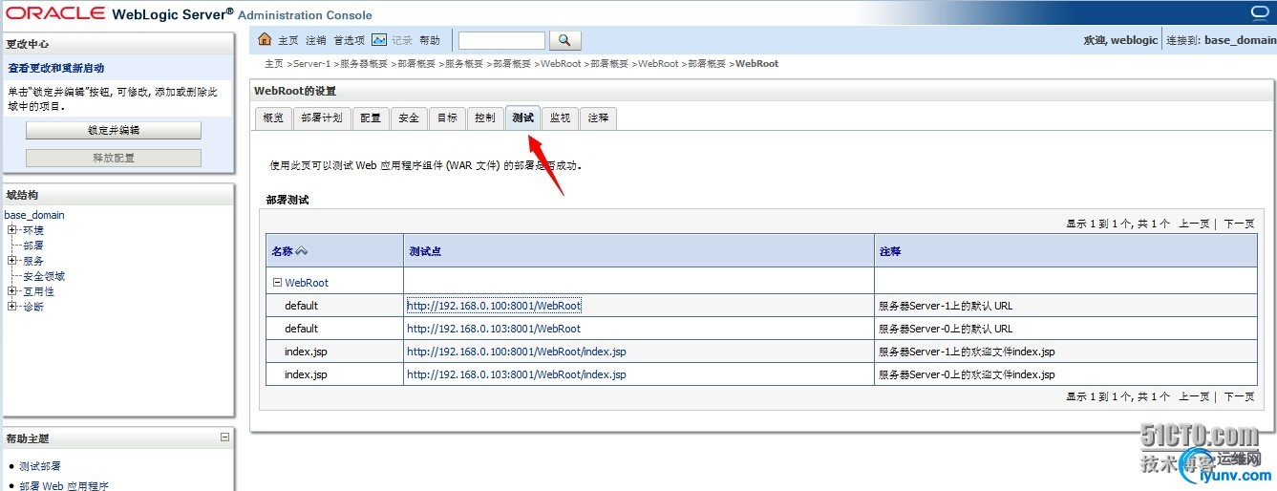1277x491 pixels.
Task: Expand the 服务 tree node
Action: 11,261
